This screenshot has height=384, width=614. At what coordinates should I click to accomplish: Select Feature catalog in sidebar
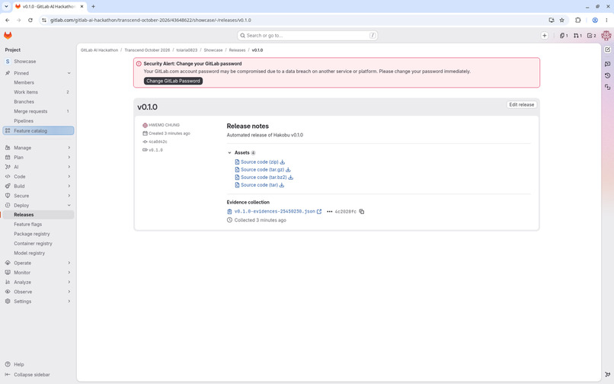pyautogui.click(x=38, y=130)
